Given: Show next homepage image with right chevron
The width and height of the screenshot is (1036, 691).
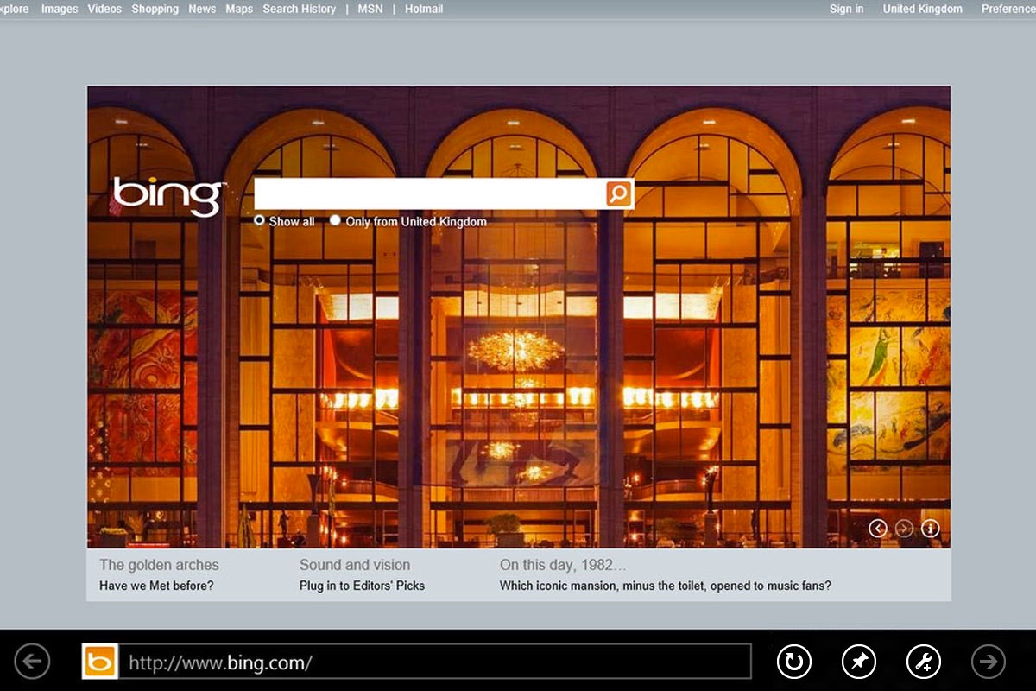Looking at the screenshot, I should click(904, 528).
